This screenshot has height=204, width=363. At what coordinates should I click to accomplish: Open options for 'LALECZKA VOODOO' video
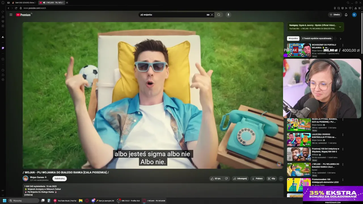pos(343,135)
